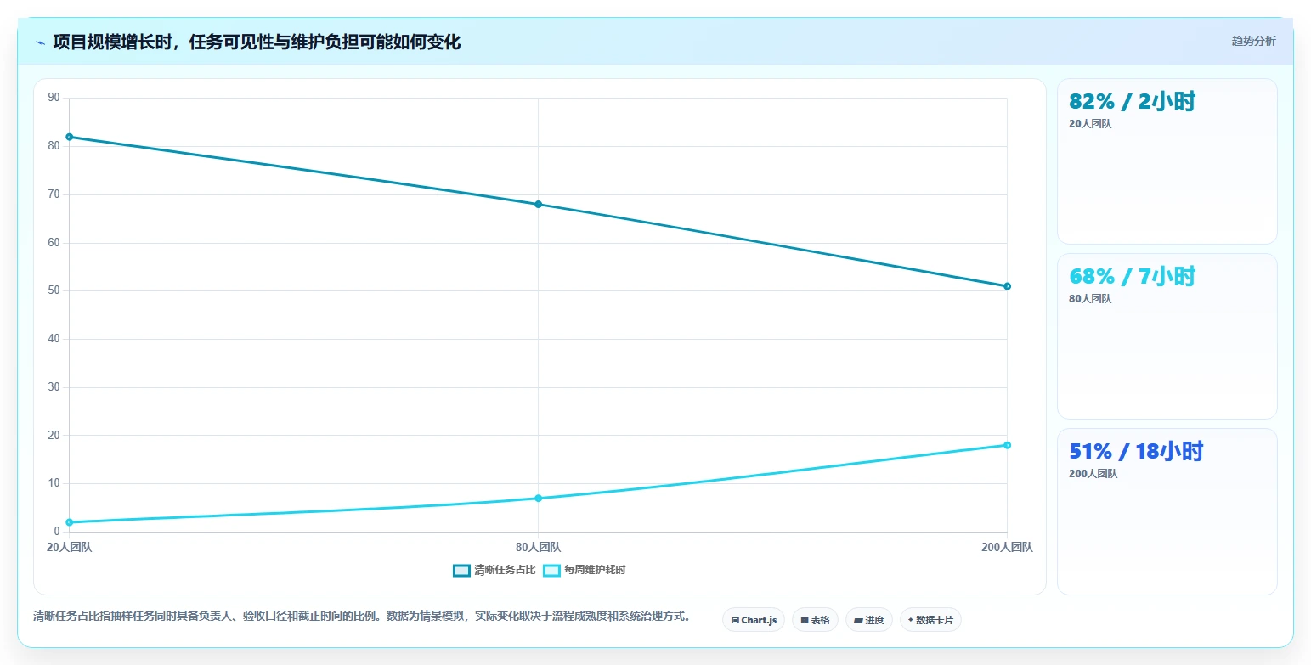Click the y-axis value 10

(x=54, y=483)
